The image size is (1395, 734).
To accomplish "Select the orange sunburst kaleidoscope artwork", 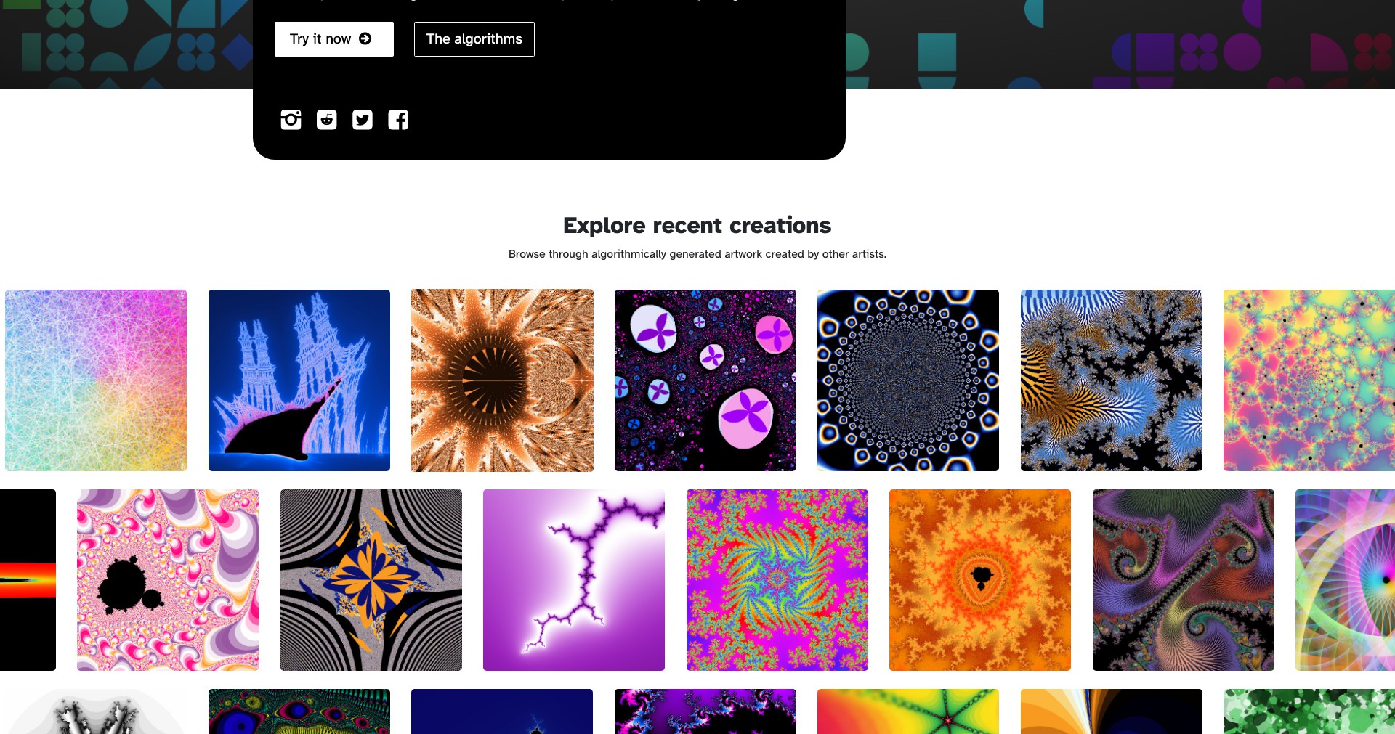I will tap(502, 380).
